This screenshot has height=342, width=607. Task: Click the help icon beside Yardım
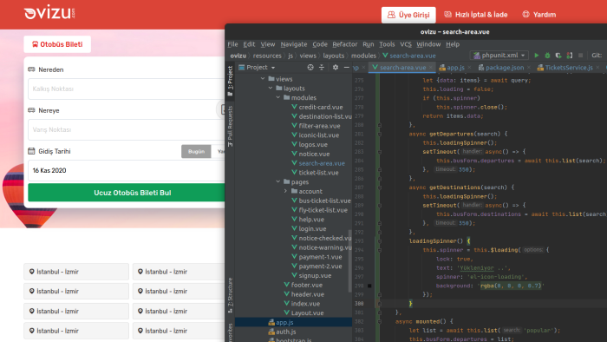click(525, 15)
